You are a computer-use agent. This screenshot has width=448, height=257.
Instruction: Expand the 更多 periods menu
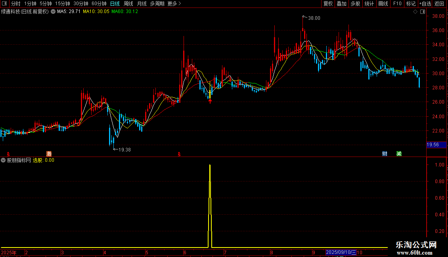[174, 4]
